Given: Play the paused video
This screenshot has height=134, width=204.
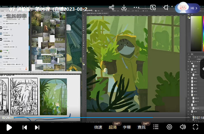Looking at the screenshot, I should coord(9,127).
